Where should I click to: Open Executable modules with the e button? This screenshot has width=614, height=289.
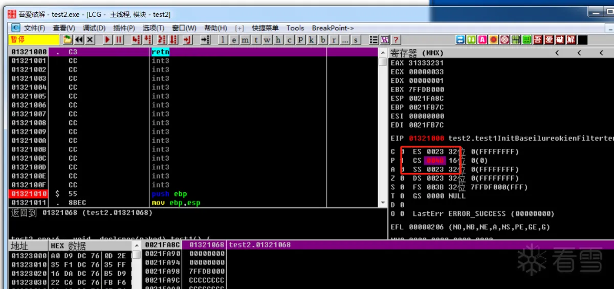234,39
